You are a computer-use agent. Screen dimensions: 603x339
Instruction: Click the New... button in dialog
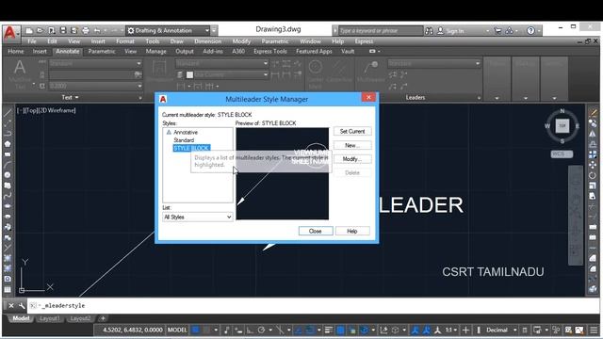coord(352,145)
